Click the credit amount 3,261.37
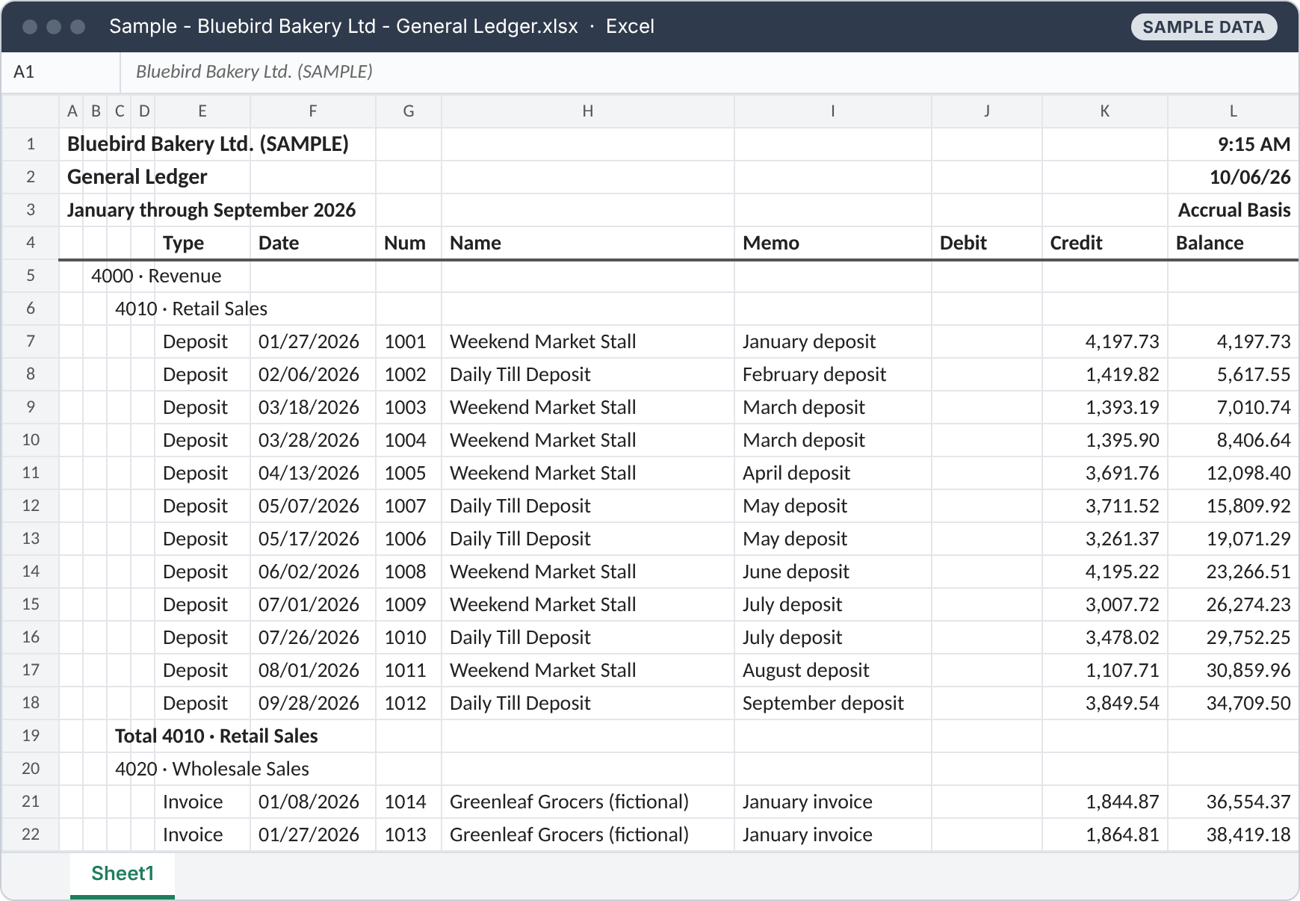The image size is (1300, 901). pyautogui.click(x=1105, y=539)
